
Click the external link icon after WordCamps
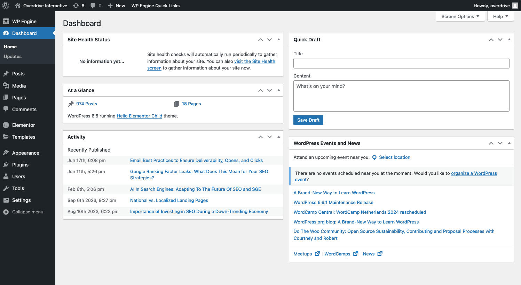click(356, 254)
